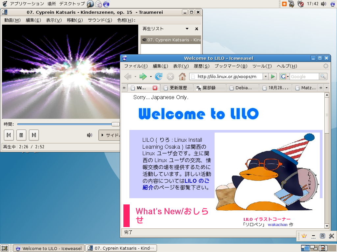Open the 再生リスト dropdown arrow in Totem
Image resolution: width=337 pixels, height=252 pixels.
[187, 29]
